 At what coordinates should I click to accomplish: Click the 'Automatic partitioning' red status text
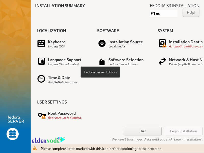[186, 46]
